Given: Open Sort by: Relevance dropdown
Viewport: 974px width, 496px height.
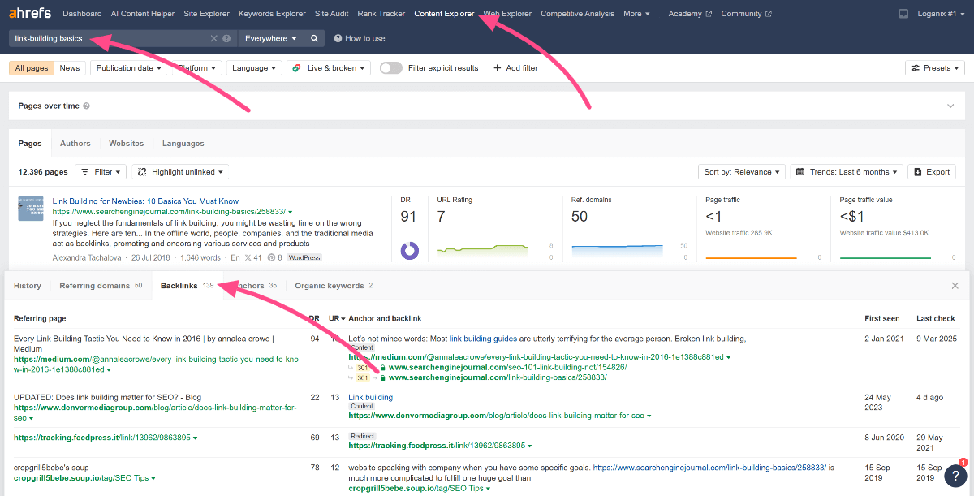Looking at the screenshot, I should [741, 172].
